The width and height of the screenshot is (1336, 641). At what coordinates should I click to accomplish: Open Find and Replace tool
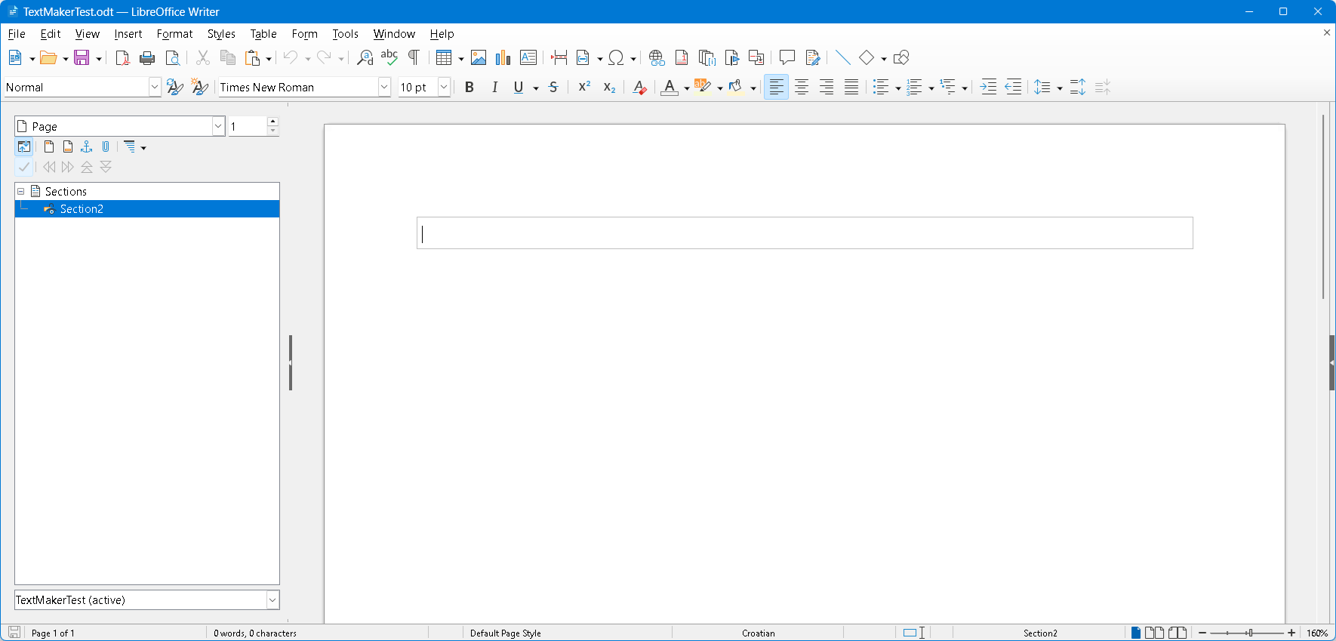pos(365,58)
